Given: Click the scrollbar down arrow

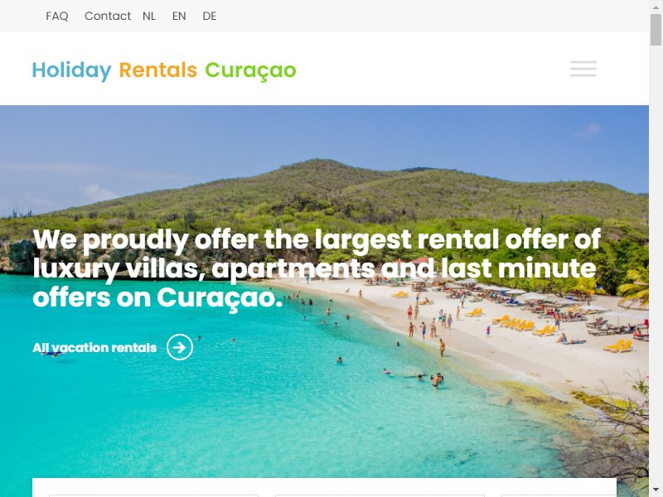Looking at the screenshot, I should coord(656,490).
